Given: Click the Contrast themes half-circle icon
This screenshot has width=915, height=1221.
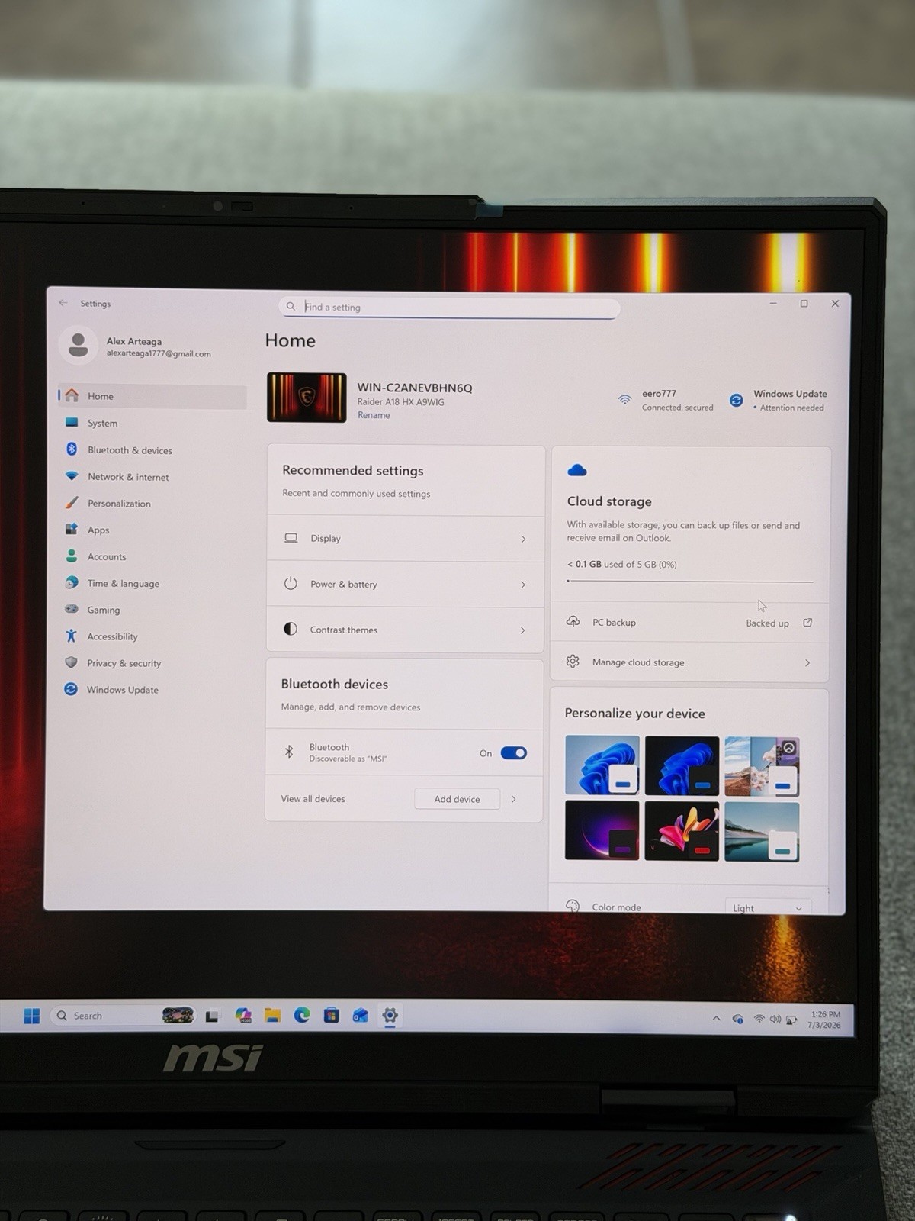Looking at the screenshot, I should click(291, 629).
